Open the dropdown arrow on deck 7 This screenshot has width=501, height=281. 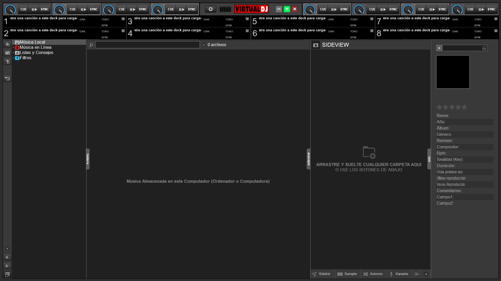[496, 19]
